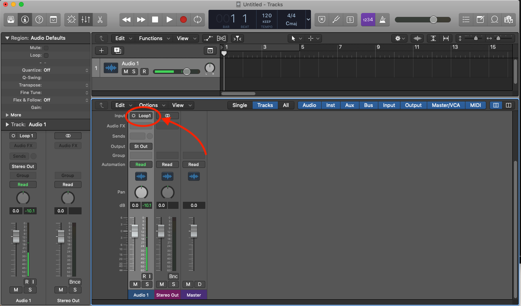521x306 pixels.
Task: Open Smart Controls dial button
Action: 71,19
